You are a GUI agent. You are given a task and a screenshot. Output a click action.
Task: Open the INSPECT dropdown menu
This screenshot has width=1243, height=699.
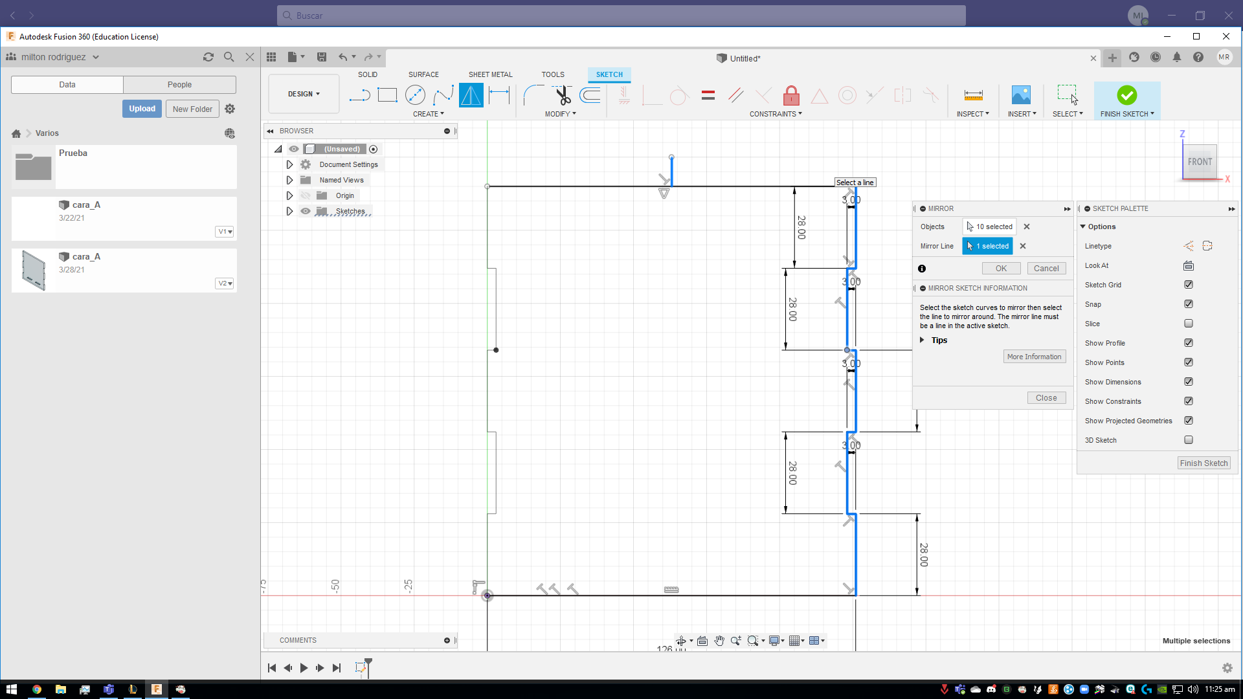(x=973, y=114)
